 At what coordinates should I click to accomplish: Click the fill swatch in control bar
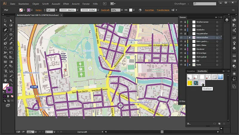pos(21,10)
